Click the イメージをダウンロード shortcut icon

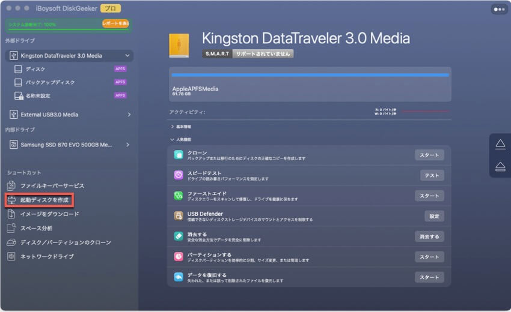tap(11, 214)
